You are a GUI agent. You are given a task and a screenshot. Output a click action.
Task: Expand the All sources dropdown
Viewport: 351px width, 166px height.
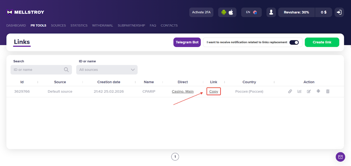[107, 70]
